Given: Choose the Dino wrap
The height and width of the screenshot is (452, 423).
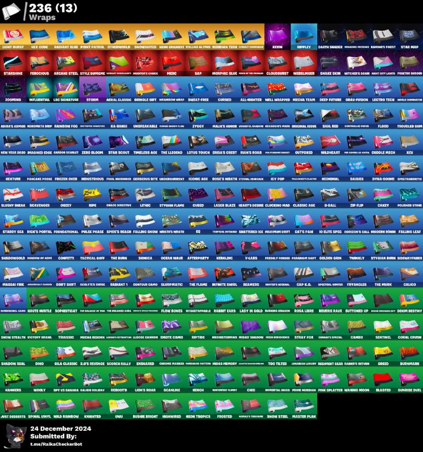Looking at the screenshot, I should [x=39, y=353].
